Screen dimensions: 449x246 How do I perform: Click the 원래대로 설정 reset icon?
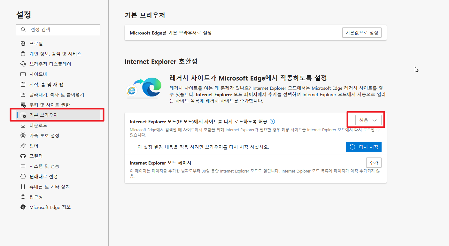23,176
